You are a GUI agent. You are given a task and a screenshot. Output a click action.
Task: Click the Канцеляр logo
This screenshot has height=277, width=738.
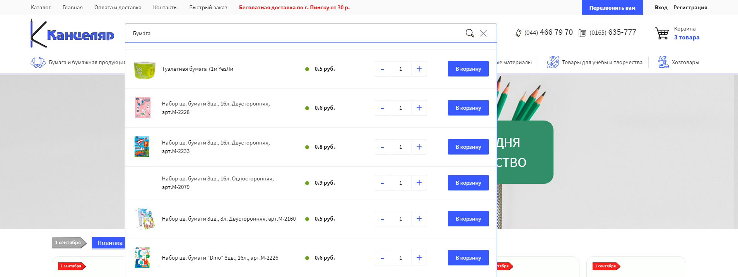tap(73, 34)
